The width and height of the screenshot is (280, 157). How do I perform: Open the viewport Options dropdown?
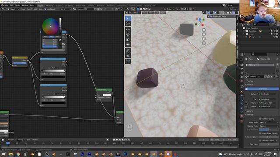233,9
